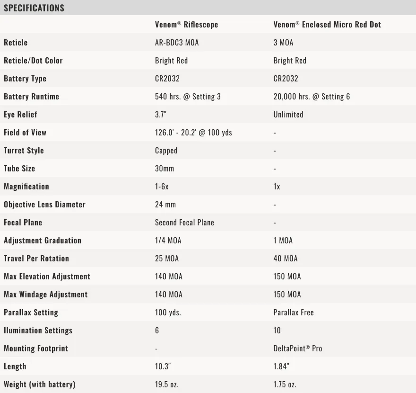Click the Specifications section header
This screenshot has height=393, width=416.
tap(34, 8)
